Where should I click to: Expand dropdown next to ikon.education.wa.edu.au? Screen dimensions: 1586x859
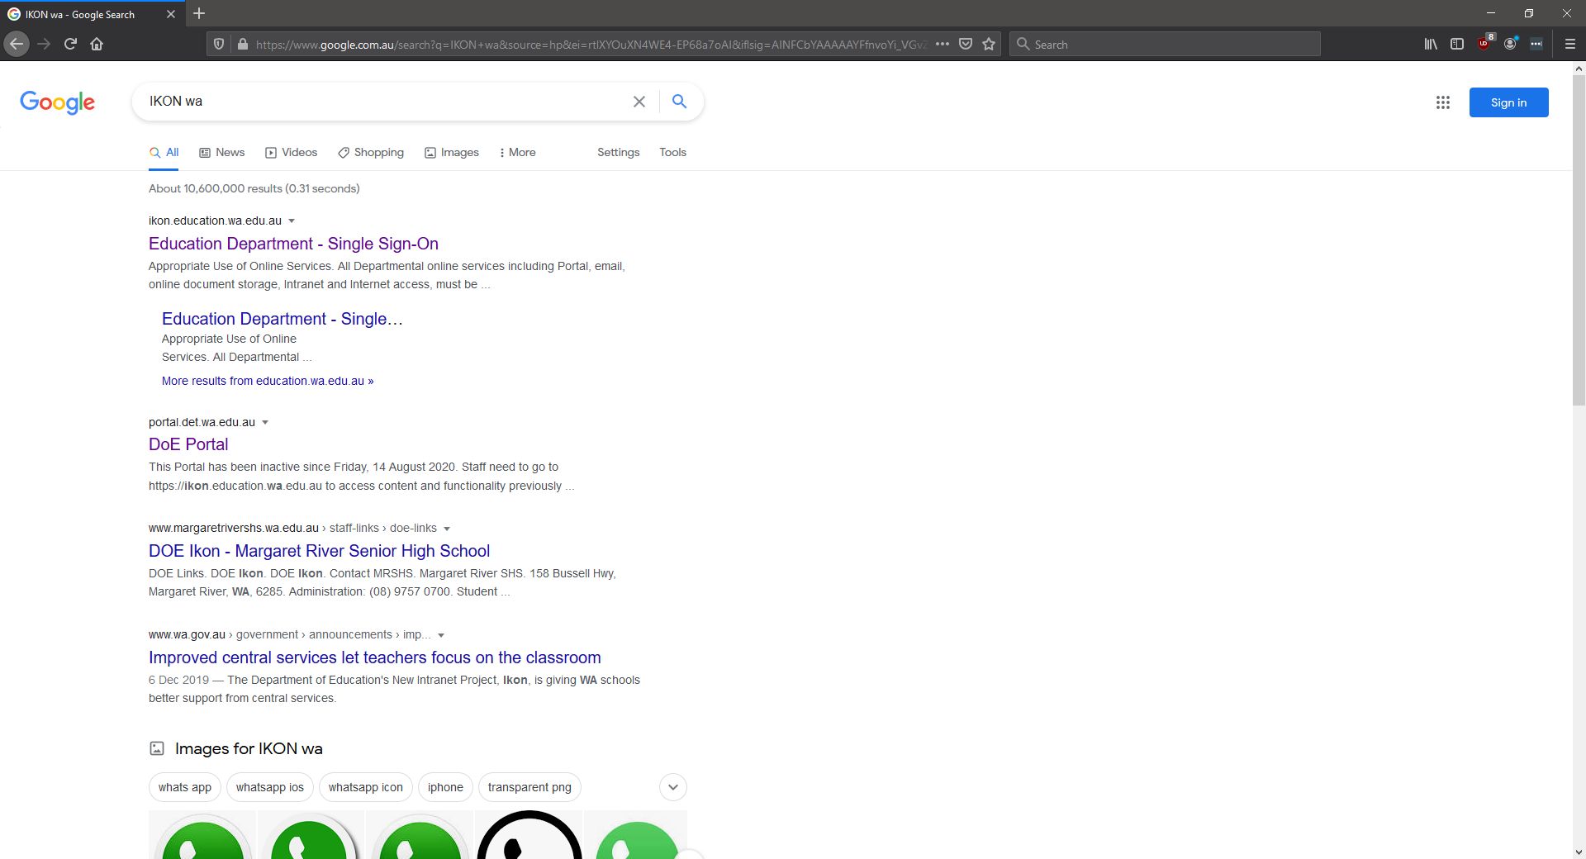click(x=292, y=221)
